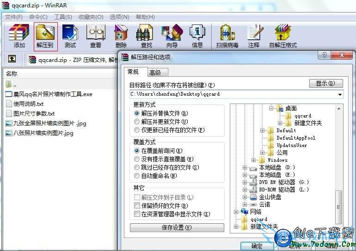Open the 收藏夹(O) menu

click(x=91, y=17)
